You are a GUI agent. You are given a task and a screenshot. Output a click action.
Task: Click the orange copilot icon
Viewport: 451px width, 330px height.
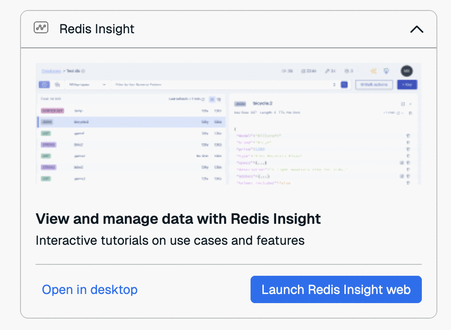pyautogui.click(x=374, y=71)
